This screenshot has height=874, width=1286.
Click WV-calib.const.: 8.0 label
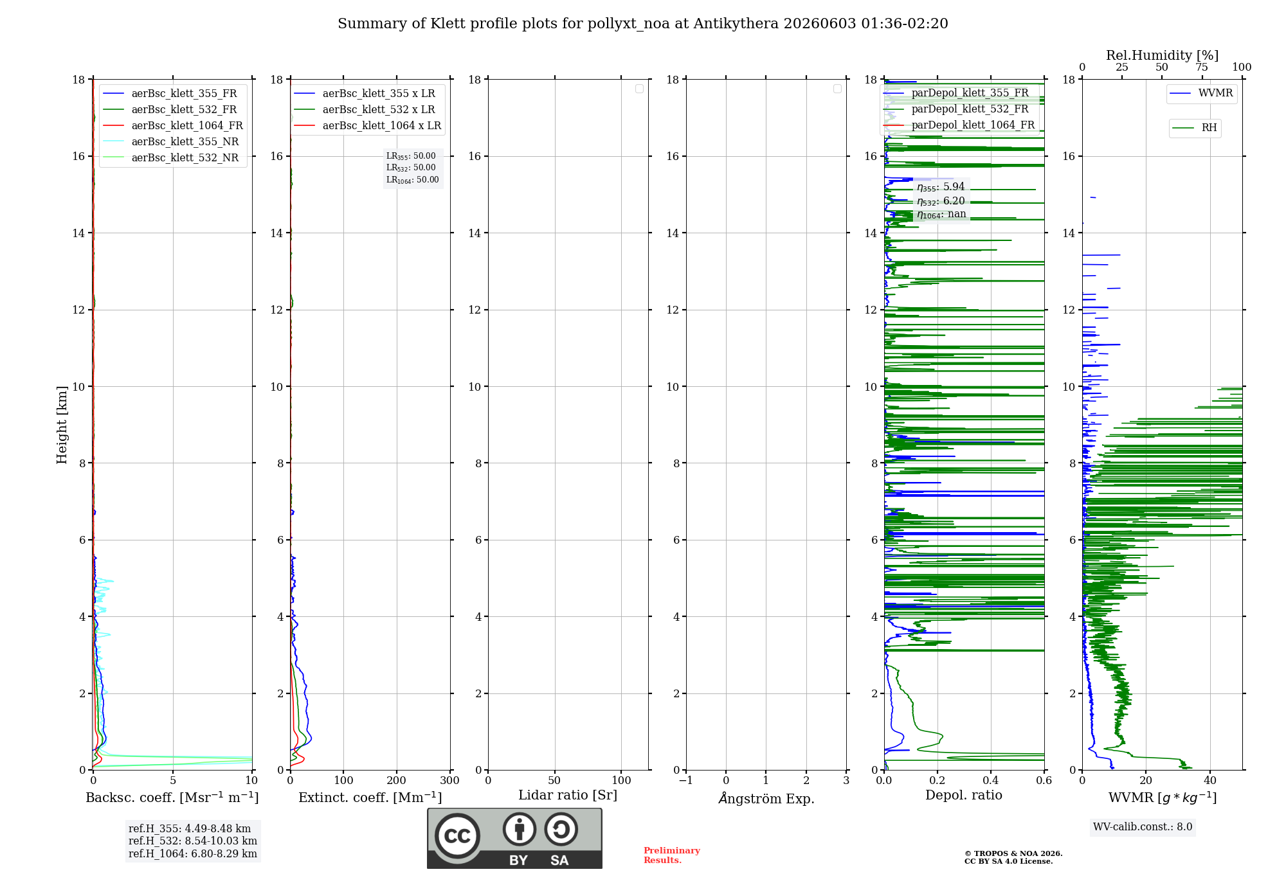click(x=1143, y=827)
